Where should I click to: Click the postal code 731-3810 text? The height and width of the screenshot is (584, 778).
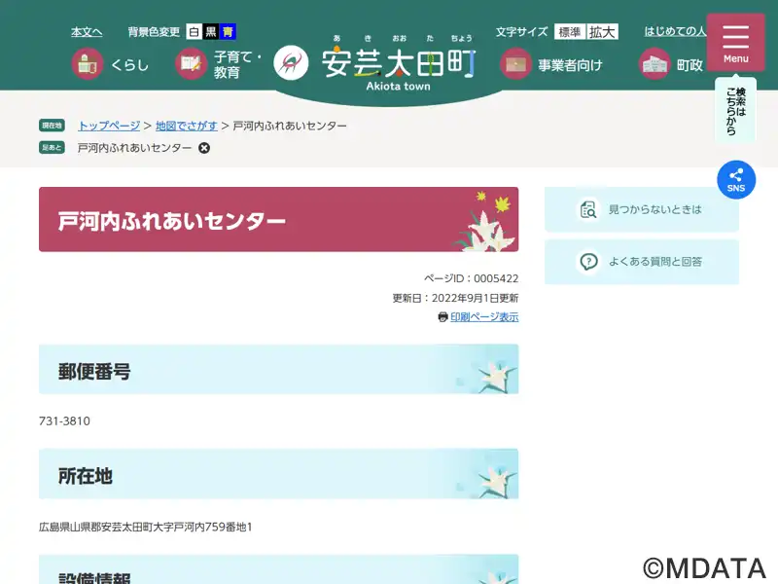64,421
